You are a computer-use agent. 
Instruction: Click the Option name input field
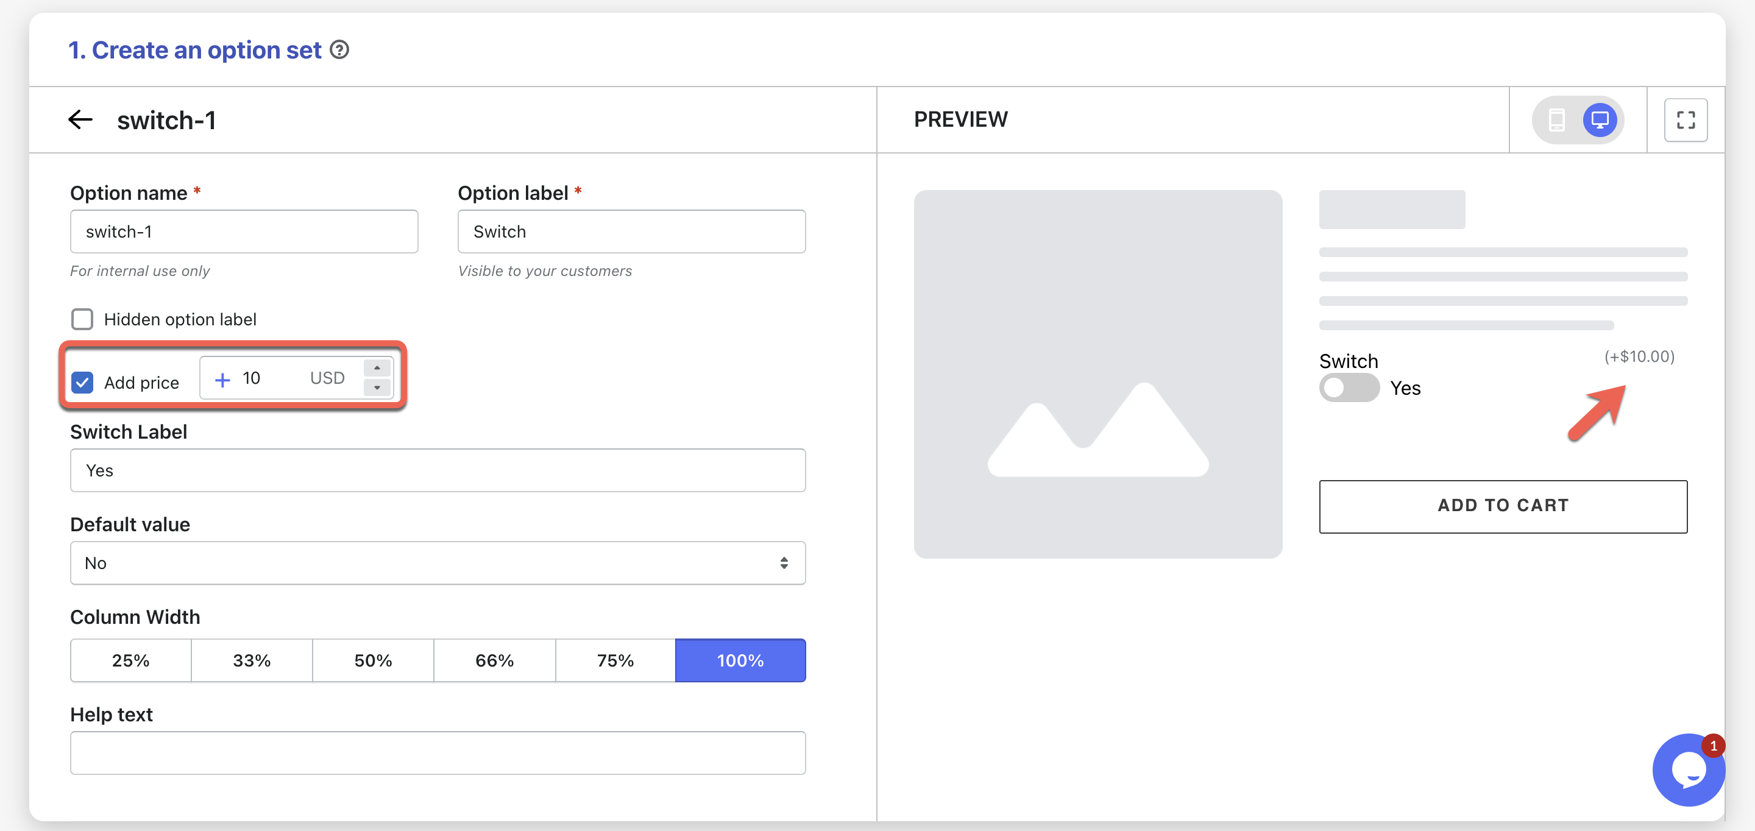[x=244, y=232]
